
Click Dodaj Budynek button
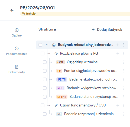(107, 29)
